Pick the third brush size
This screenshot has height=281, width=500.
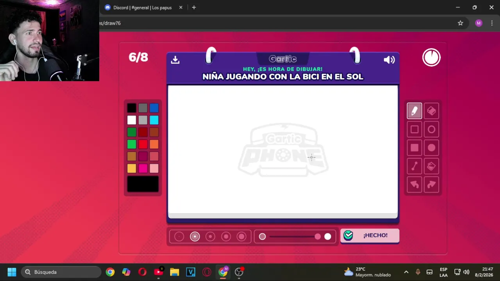coord(210,237)
